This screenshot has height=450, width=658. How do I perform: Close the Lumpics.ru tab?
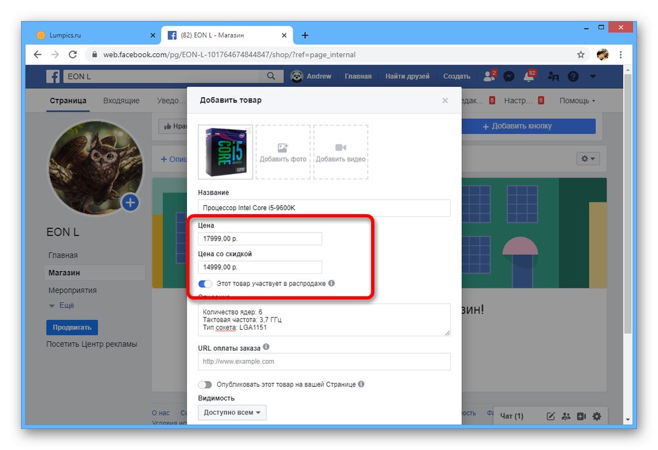pyautogui.click(x=153, y=35)
